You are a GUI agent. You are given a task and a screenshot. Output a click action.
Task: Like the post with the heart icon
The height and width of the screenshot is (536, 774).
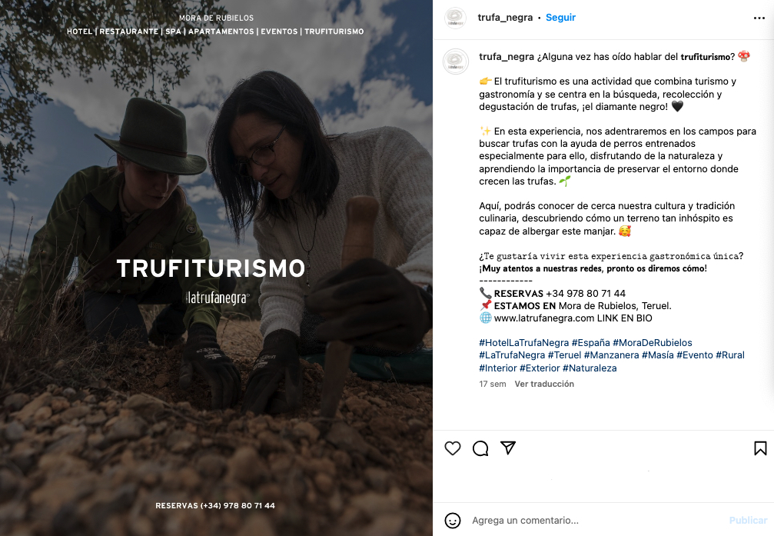click(452, 448)
